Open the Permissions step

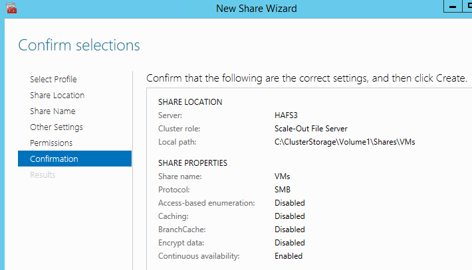click(51, 143)
